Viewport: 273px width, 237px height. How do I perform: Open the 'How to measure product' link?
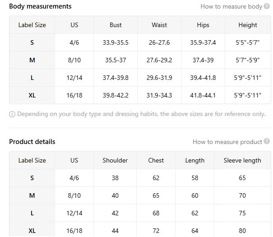click(x=227, y=142)
